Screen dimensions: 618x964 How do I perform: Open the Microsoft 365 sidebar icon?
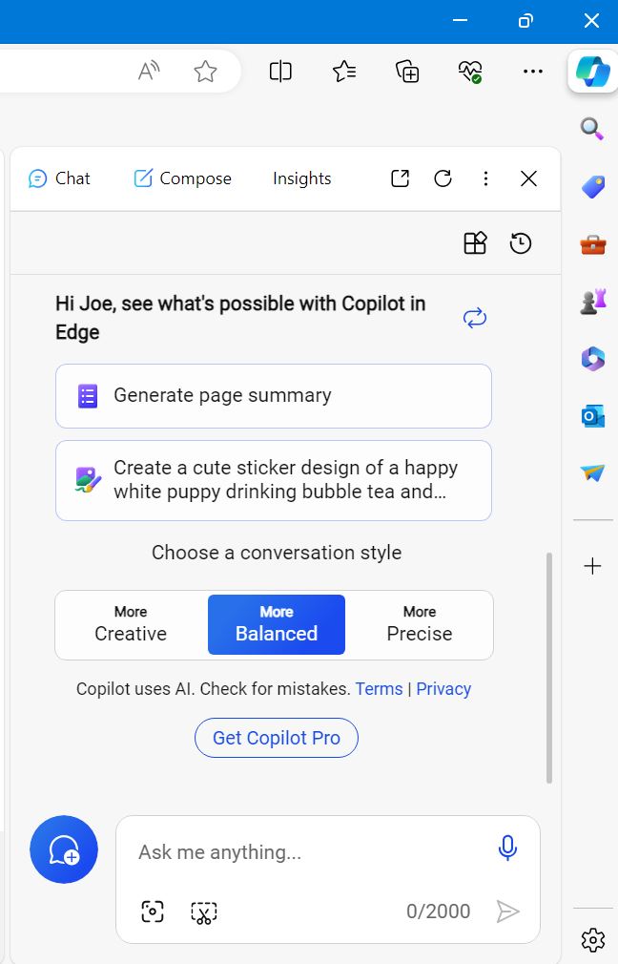(x=593, y=359)
